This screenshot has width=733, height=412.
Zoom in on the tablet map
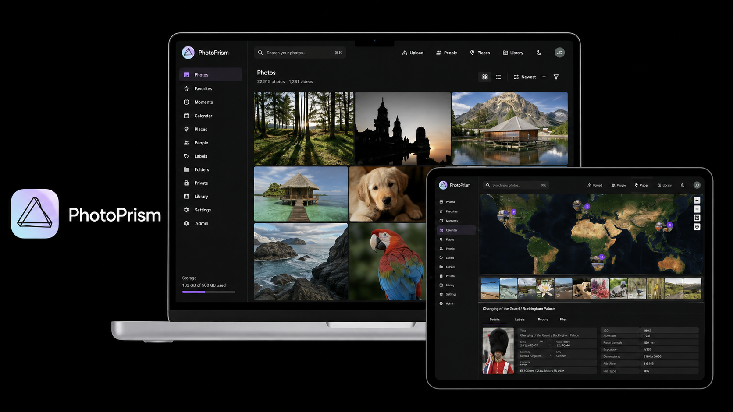click(697, 200)
